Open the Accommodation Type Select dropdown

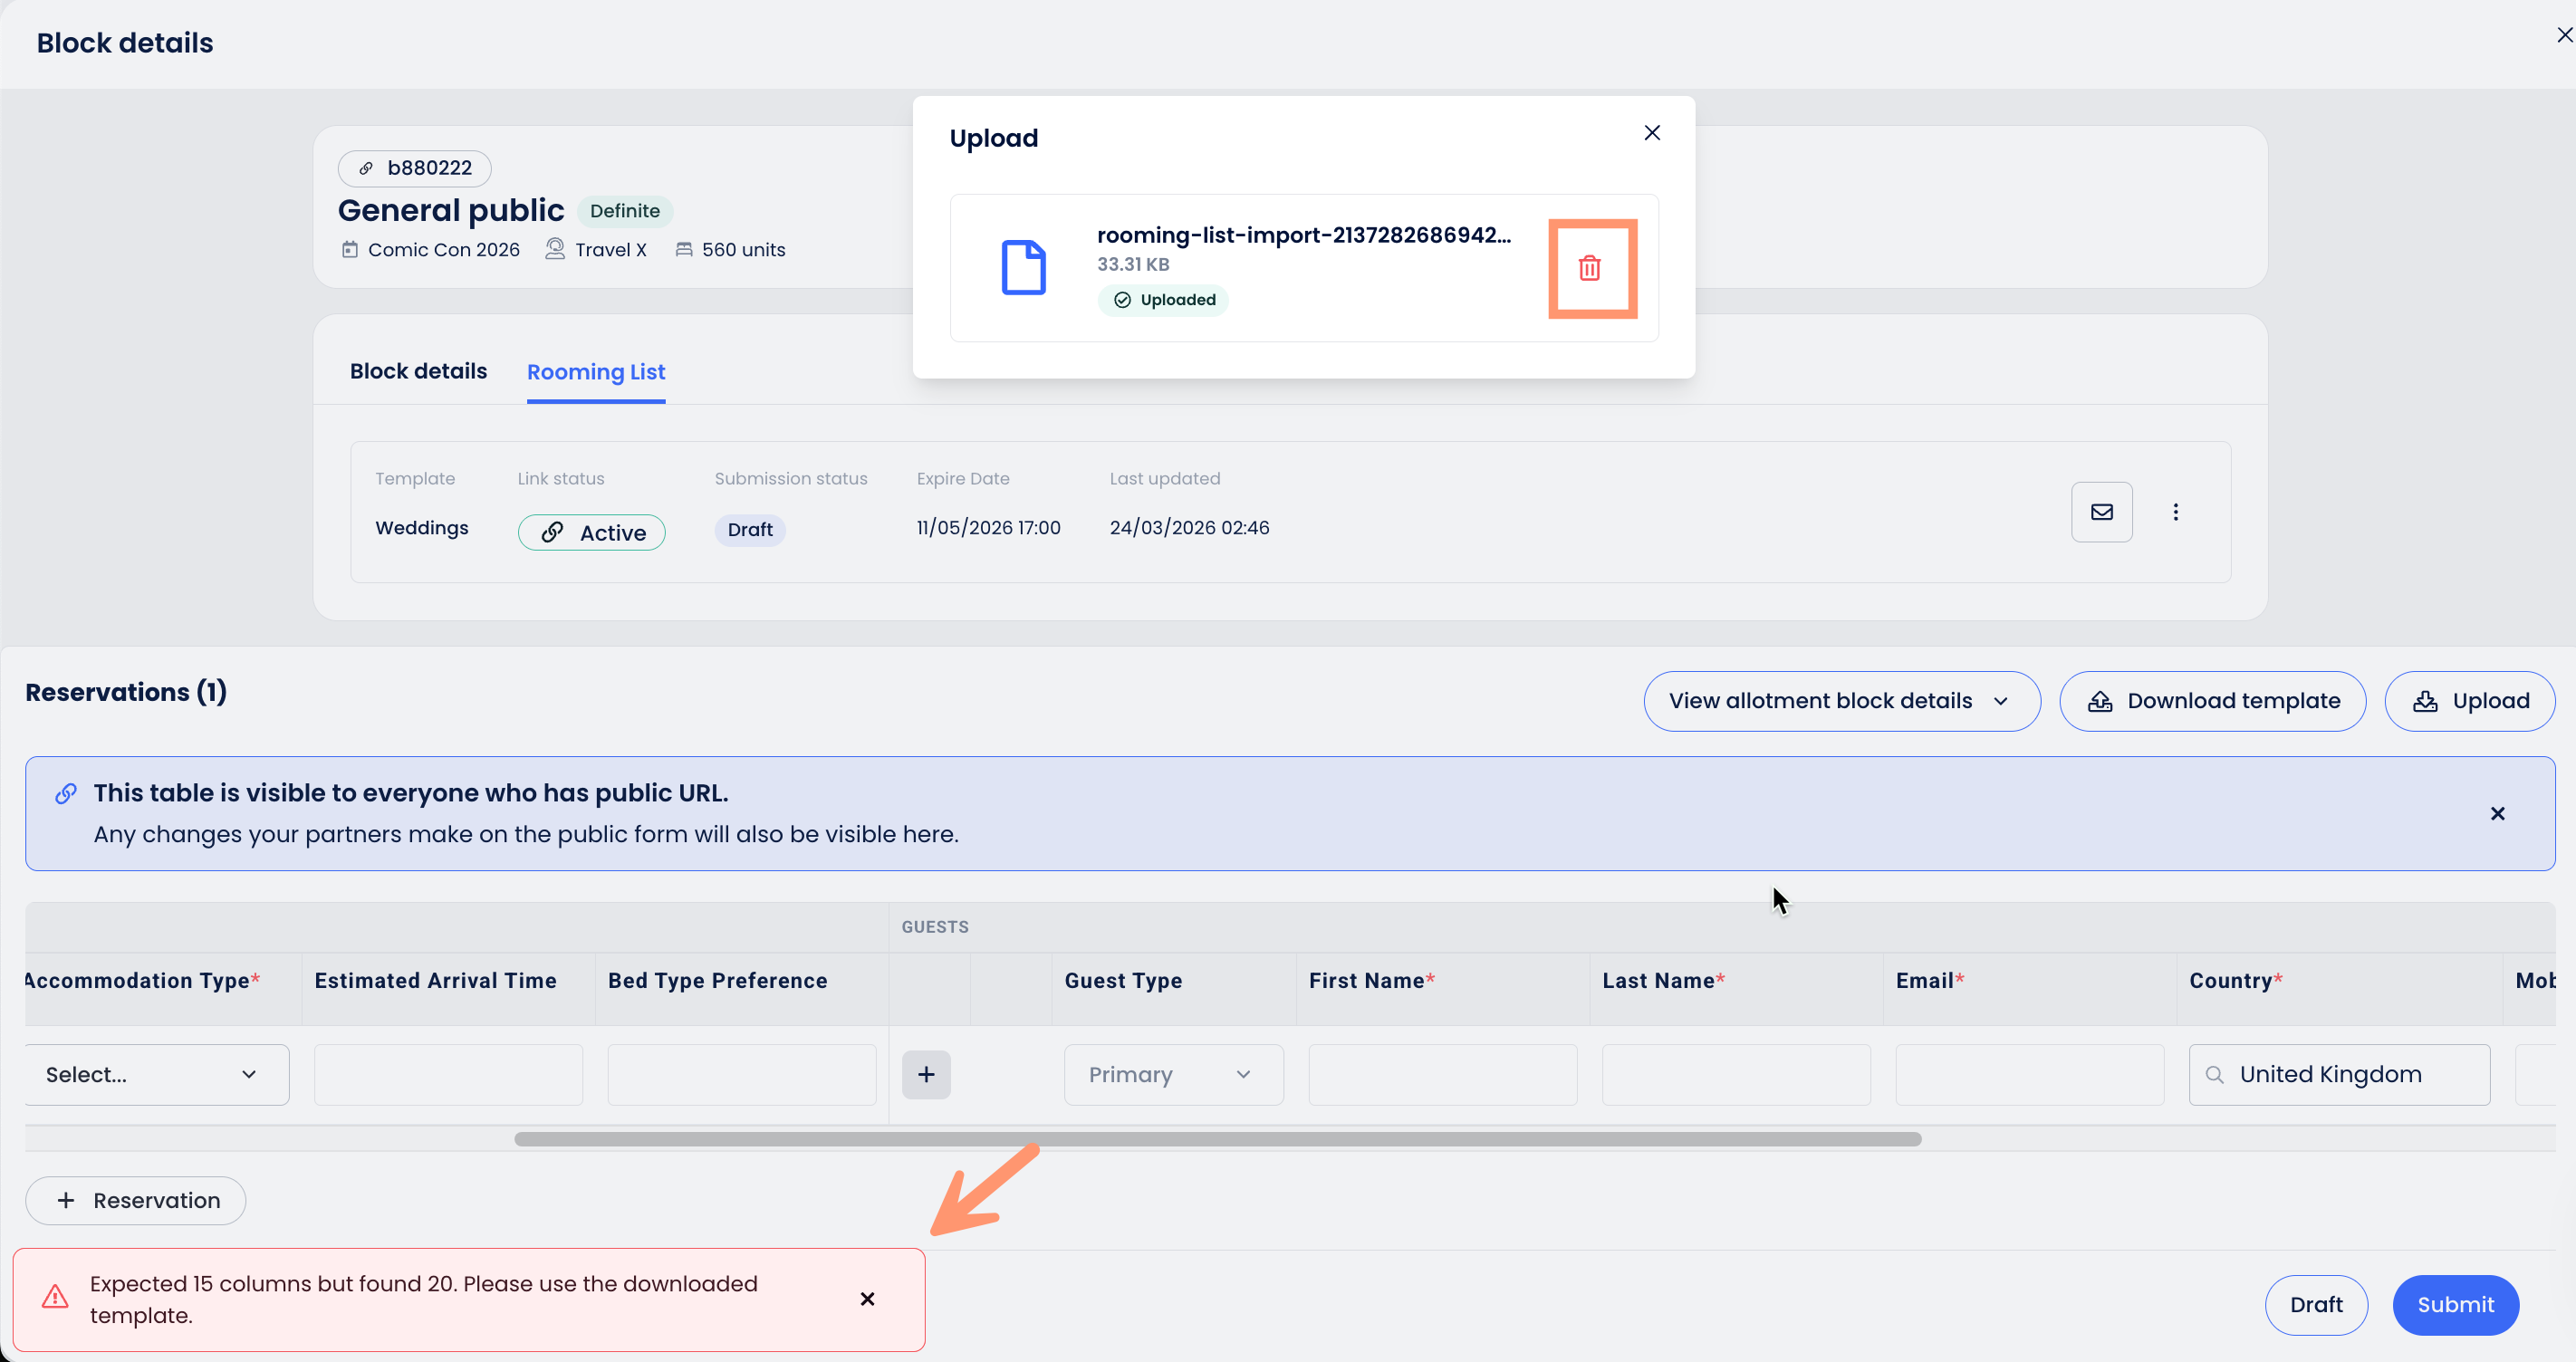coord(155,1074)
